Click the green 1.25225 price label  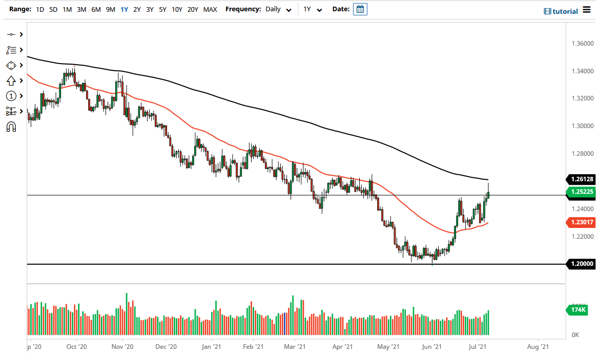[582, 192]
